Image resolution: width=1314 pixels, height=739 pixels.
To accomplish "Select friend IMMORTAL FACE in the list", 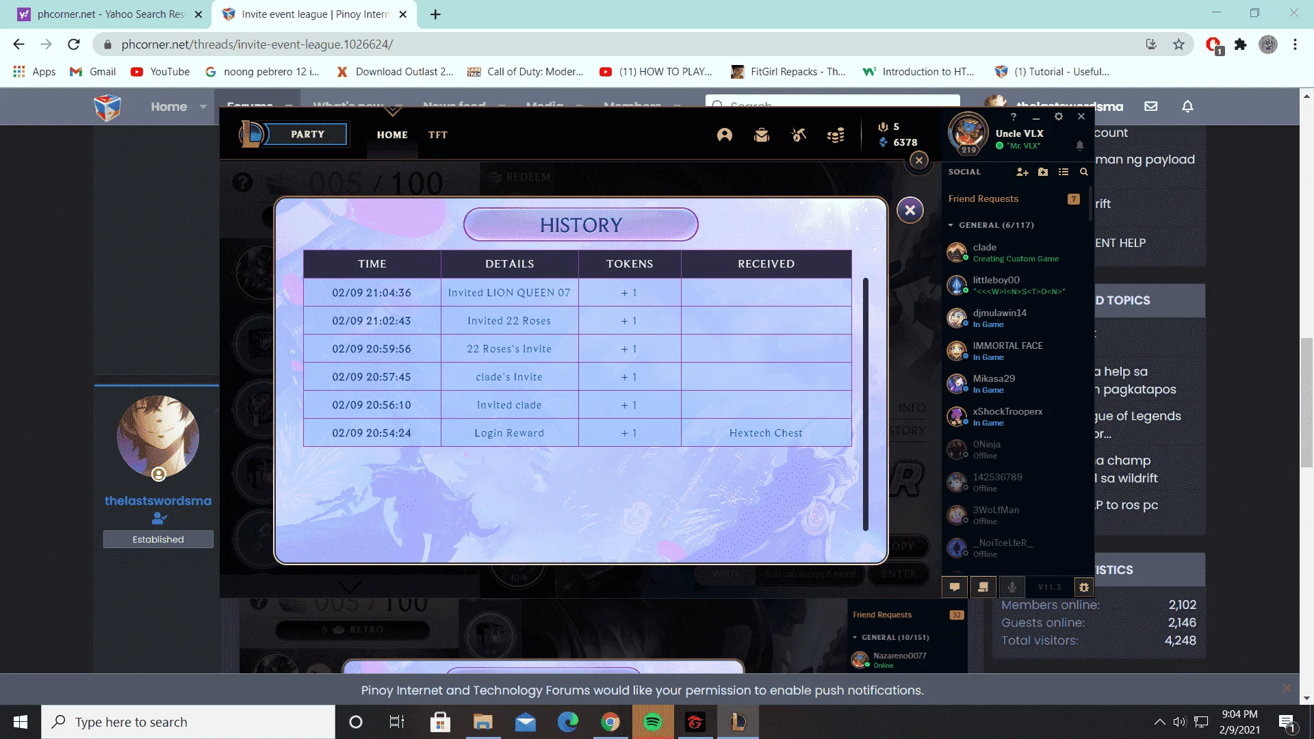I will 1016,351.
